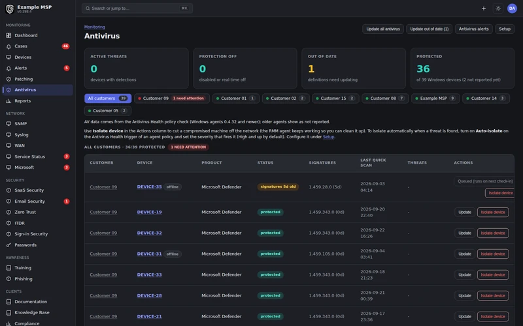This screenshot has height=326, width=523.
Task: Focus the Search or jump to field
Action: click(137, 8)
